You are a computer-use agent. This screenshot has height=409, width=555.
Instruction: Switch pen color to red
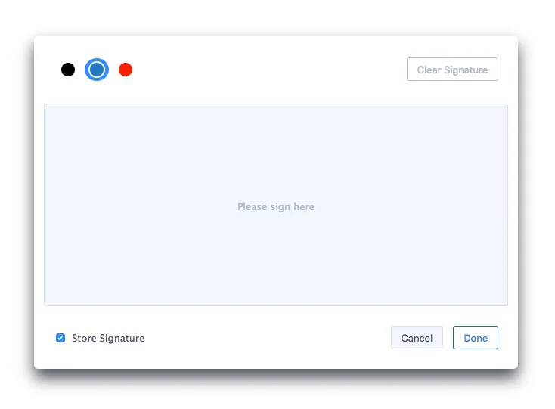126,70
